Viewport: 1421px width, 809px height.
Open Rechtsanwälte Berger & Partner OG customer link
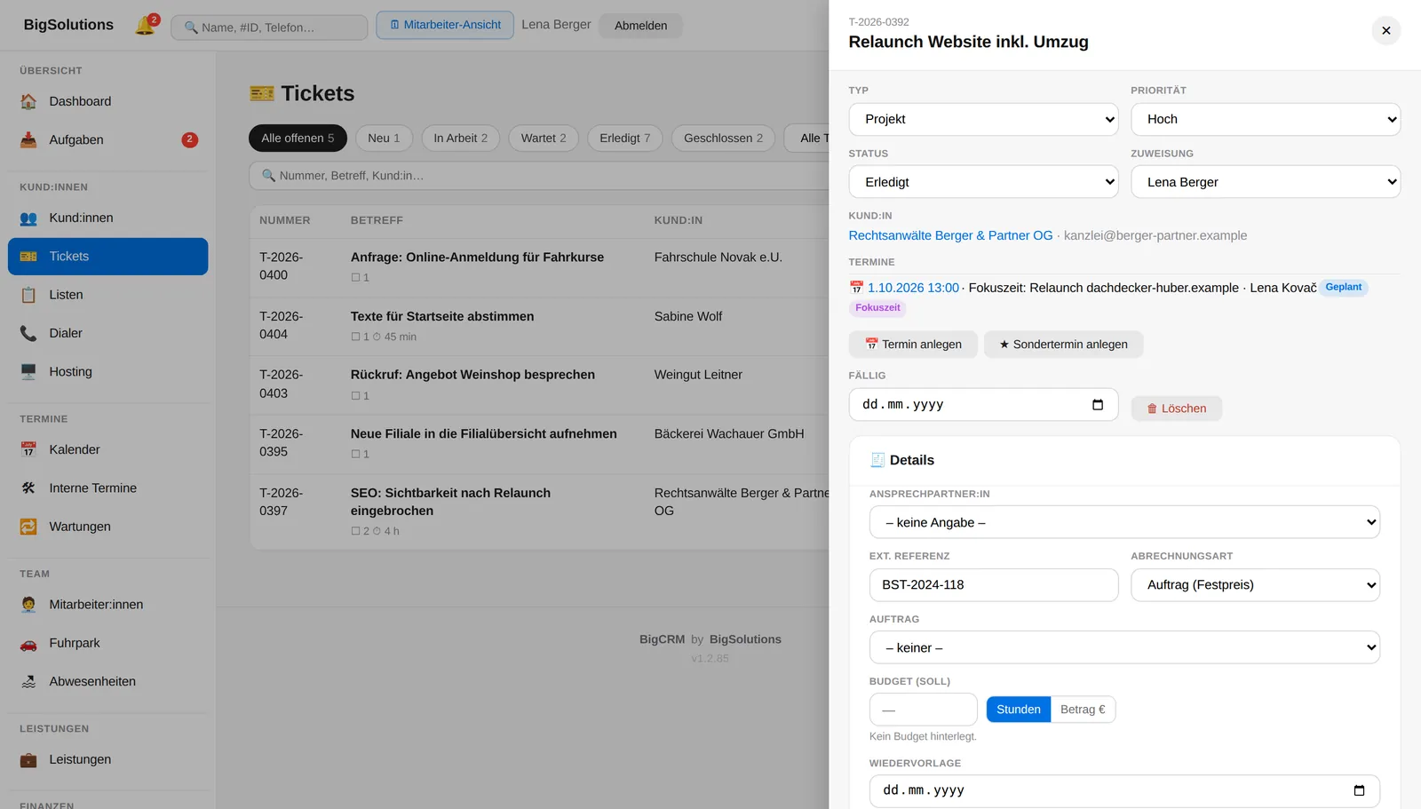[950, 235]
